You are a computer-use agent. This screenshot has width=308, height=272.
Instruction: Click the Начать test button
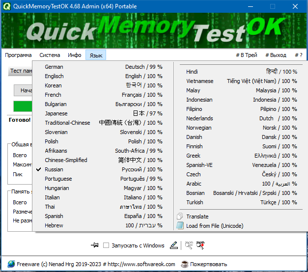click(x=23, y=90)
